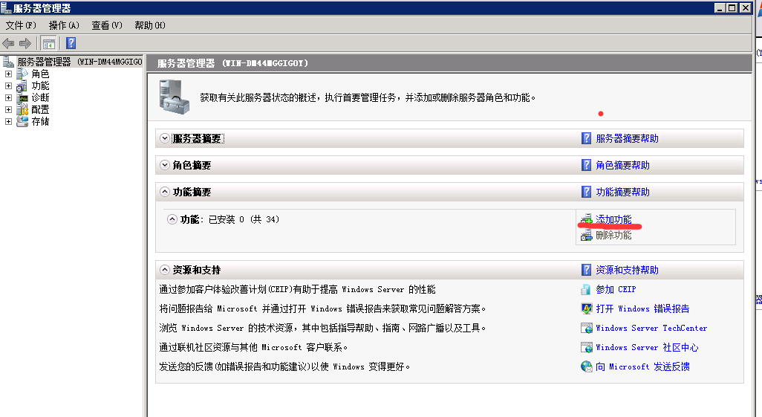Click the help icon beside 服务器摘要帮助
The width and height of the screenshot is (762, 417).
coord(587,139)
